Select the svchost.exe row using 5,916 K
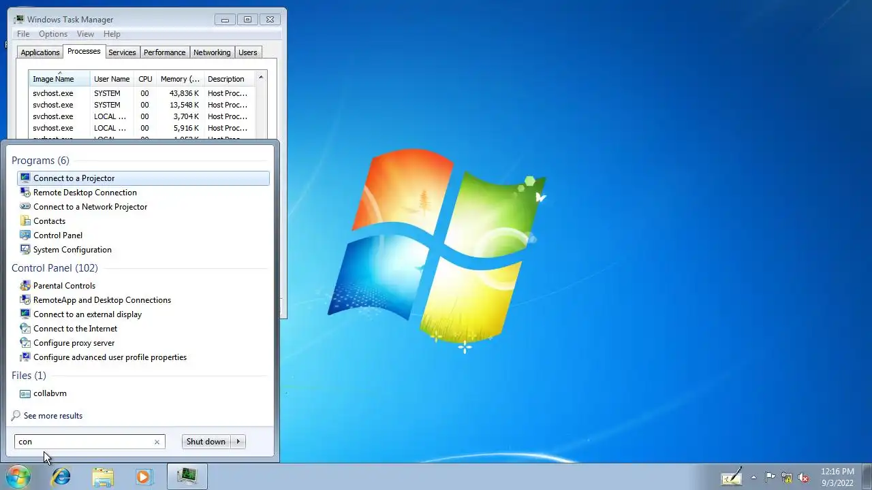The height and width of the screenshot is (490, 872). tap(142, 128)
